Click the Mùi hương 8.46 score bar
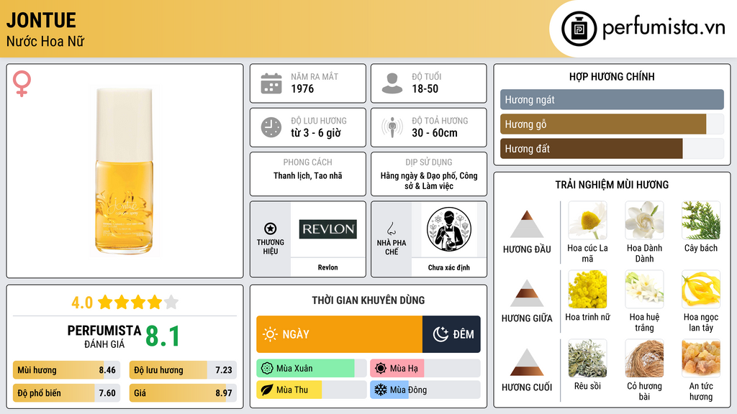This screenshot has height=414, width=737. point(66,370)
